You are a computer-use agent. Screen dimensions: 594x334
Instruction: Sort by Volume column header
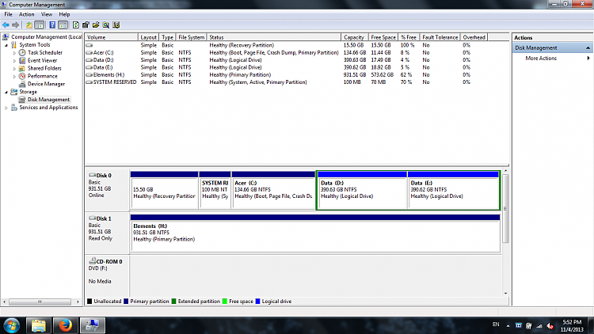coord(112,37)
